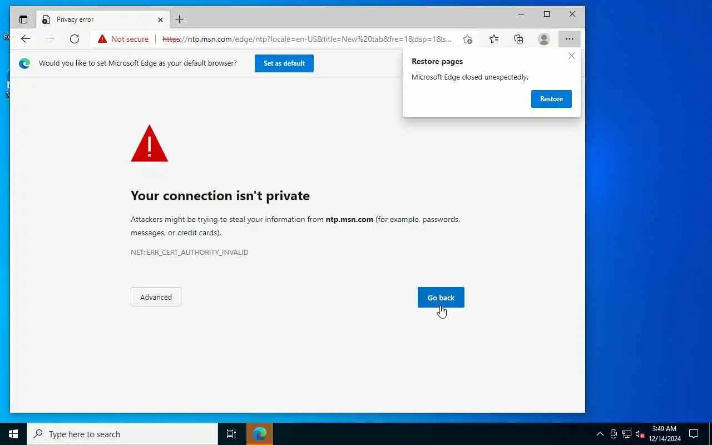Open the Favorites list icon
This screenshot has height=445, width=712.
tap(494, 39)
